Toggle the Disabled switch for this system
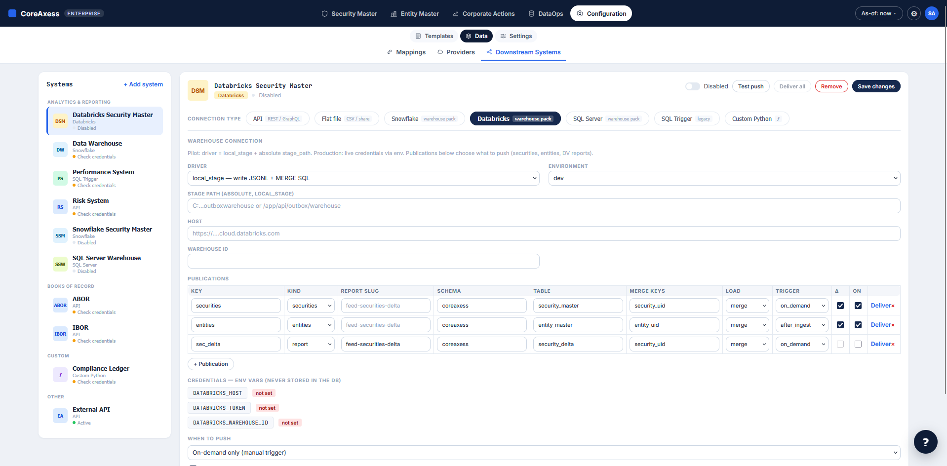The height and width of the screenshot is (466, 947). pos(692,86)
